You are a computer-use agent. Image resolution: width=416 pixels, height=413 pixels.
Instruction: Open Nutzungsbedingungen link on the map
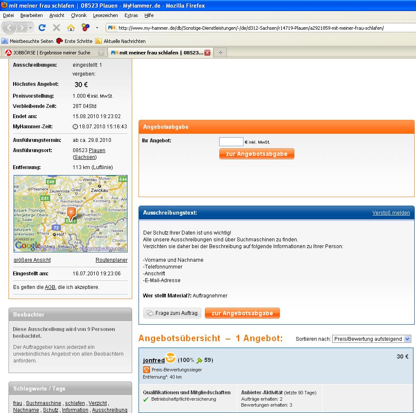(102, 248)
